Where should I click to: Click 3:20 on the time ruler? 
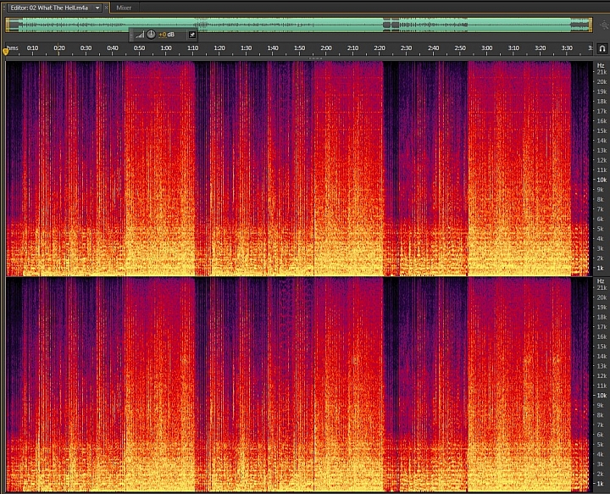click(540, 47)
